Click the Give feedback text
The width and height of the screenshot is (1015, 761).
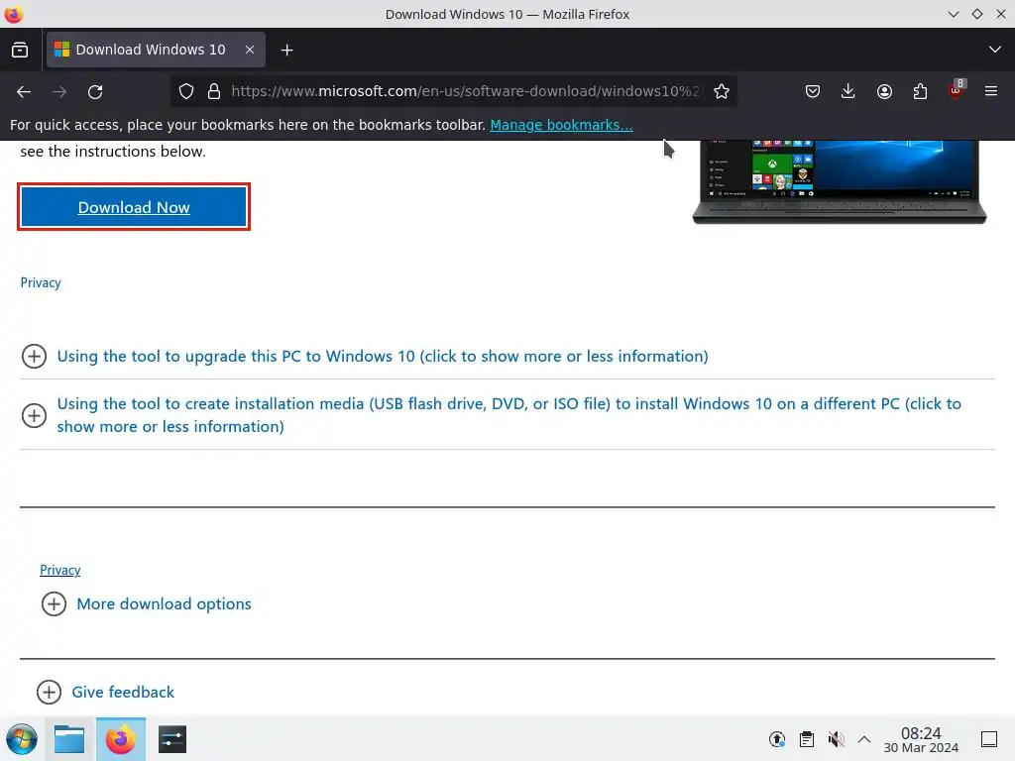[x=123, y=692]
